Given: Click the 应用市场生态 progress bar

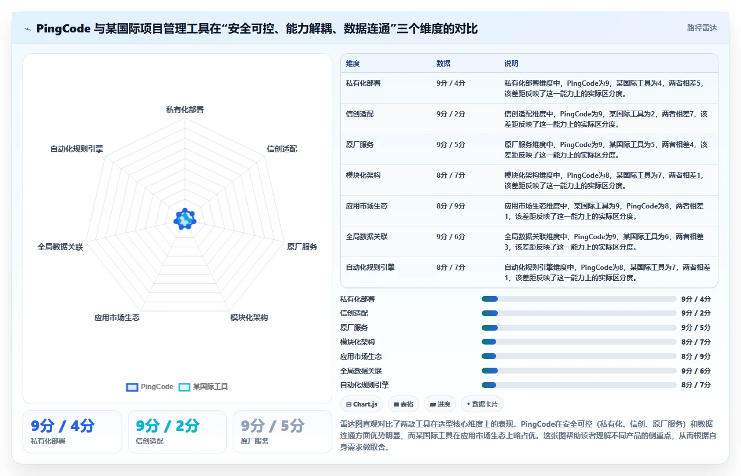Looking at the screenshot, I should coord(579,356).
